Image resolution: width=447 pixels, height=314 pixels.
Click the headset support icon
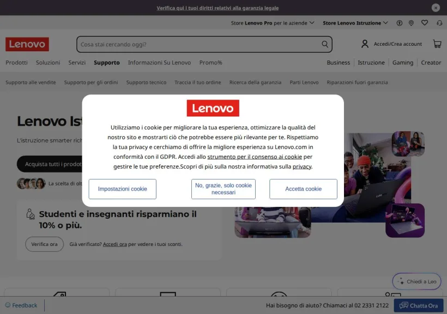tap(439, 23)
